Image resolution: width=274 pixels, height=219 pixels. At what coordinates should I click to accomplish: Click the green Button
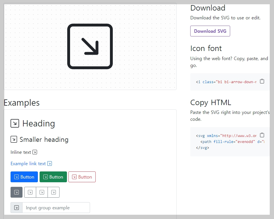53,177
